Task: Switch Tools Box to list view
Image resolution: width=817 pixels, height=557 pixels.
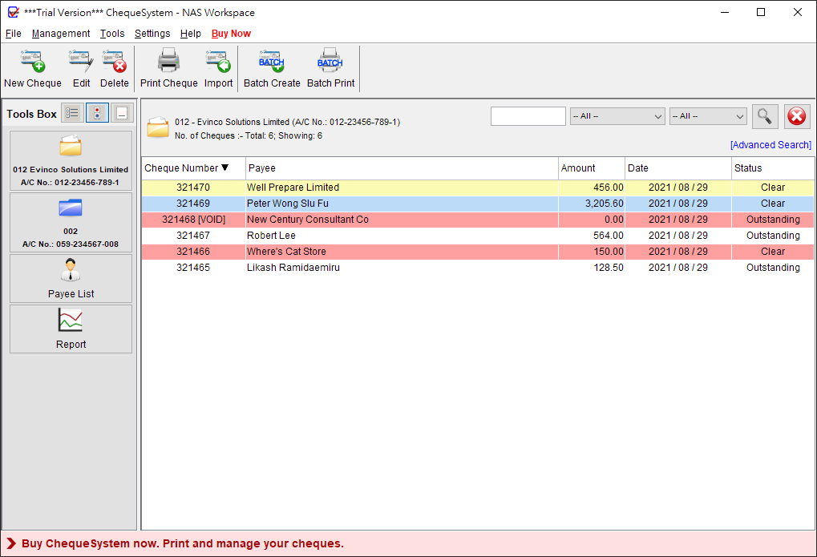Action: [x=72, y=112]
